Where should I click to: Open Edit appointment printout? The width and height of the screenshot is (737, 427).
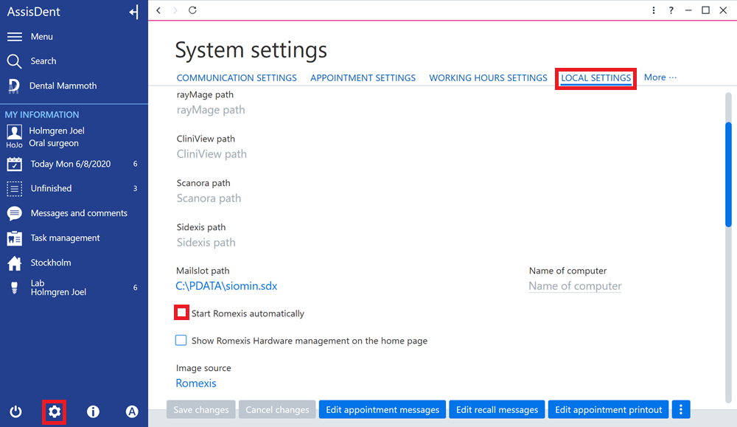(608, 409)
